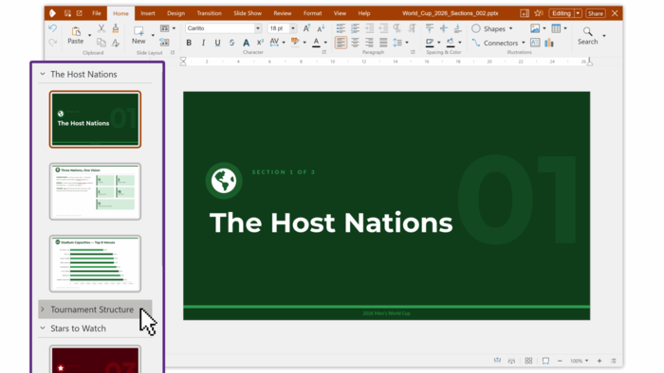Open the Editing mode dropdown arrow
This screenshot has height=373, width=664.
click(578, 13)
